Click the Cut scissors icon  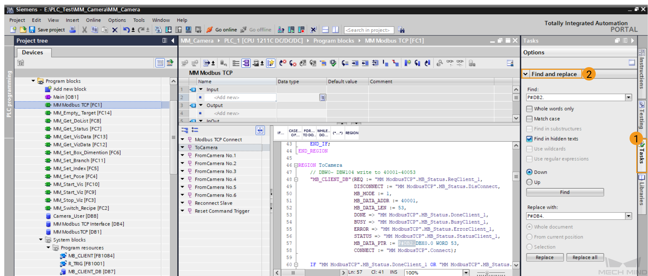coord(85,30)
